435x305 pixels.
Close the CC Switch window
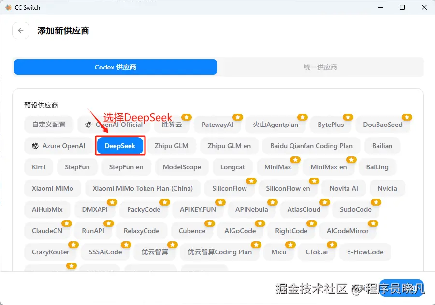[424, 7]
